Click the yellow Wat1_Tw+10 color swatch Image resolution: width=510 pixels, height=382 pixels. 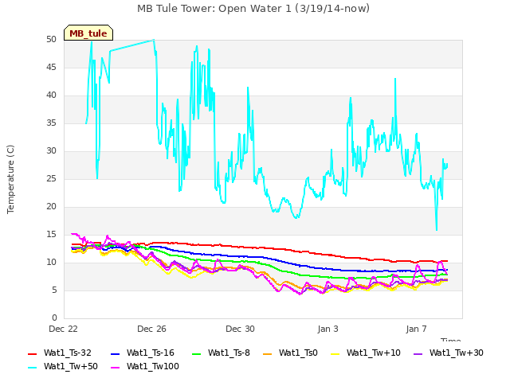[x=335, y=354]
